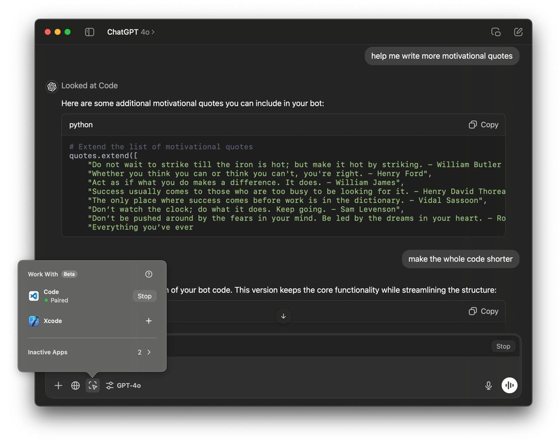
Task: Toggle the Work With apps icon
Action: tap(93, 386)
